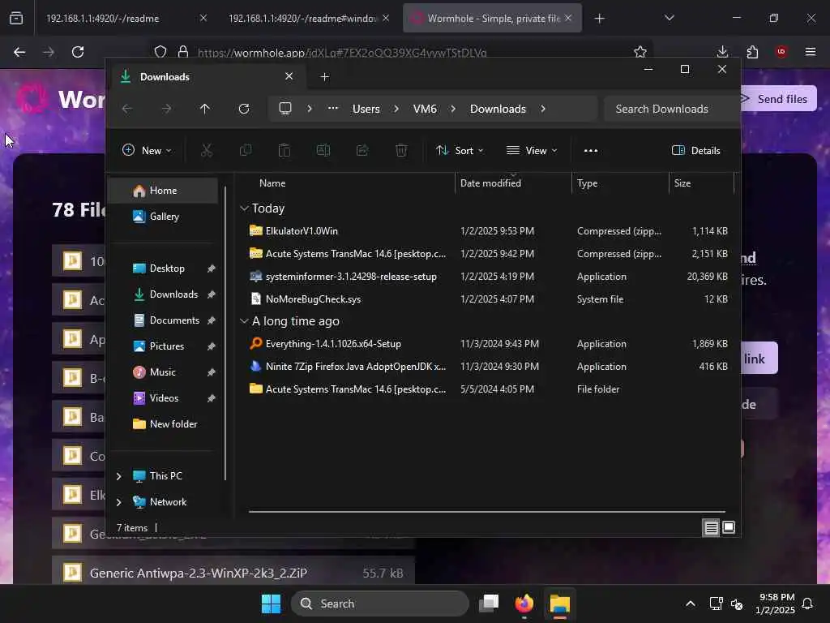Open Desktop in navigation pane
The image size is (830, 623).
click(167, 269)
